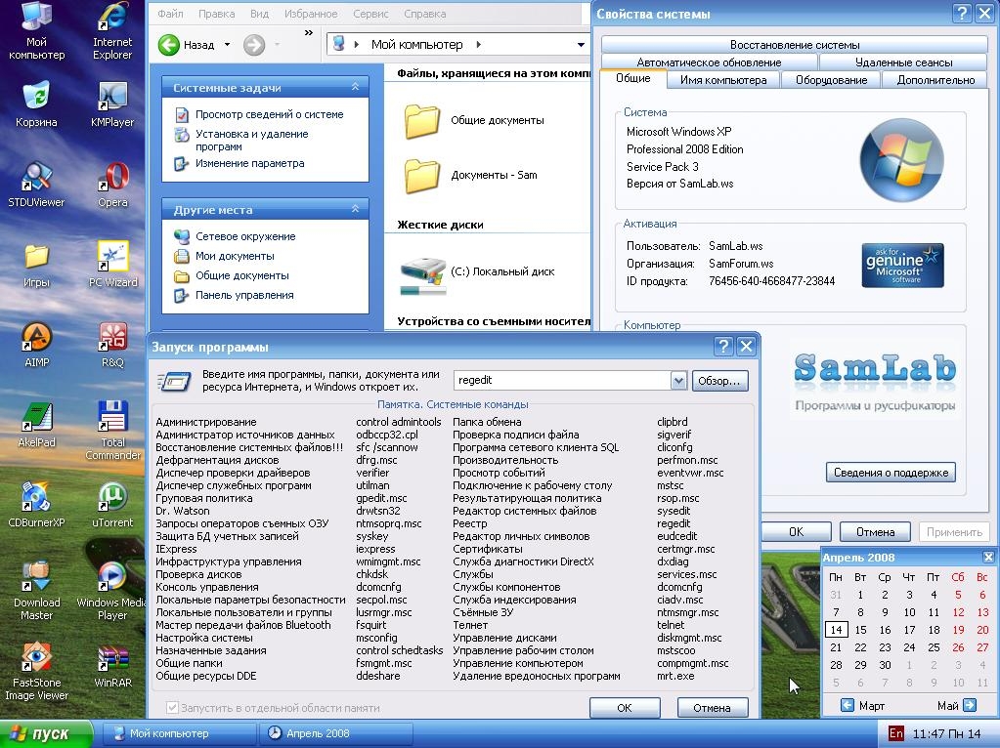Image resolution: width=1000 pixels, height=748 pixels.
Task: Open the Back button history dropdown arrow
Action: (227, 45)
